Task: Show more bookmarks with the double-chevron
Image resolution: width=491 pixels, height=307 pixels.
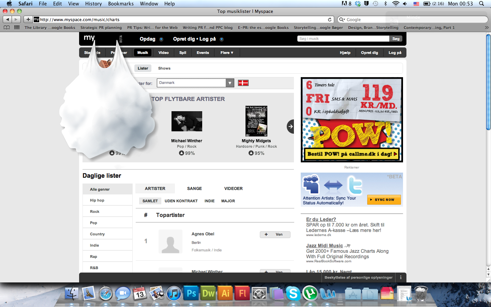Action: [487, 28]
